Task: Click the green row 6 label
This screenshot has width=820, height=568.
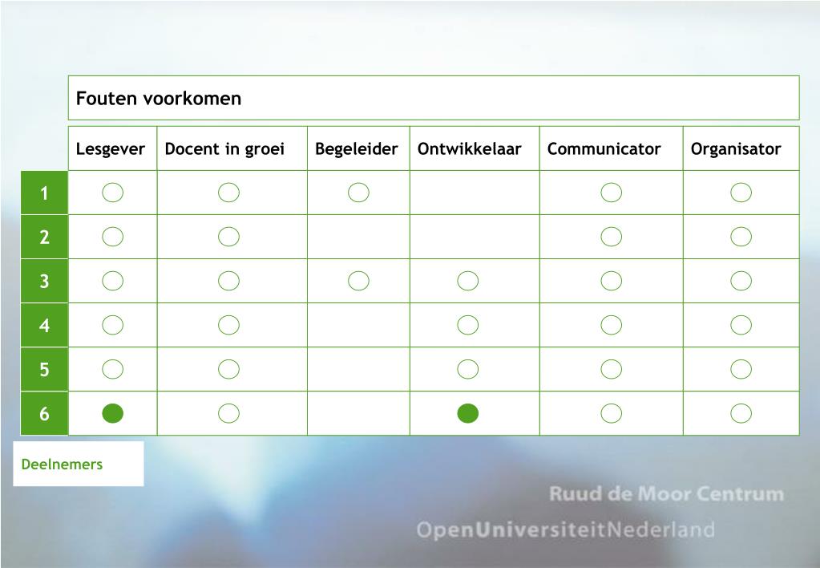Action: point(44,414)
